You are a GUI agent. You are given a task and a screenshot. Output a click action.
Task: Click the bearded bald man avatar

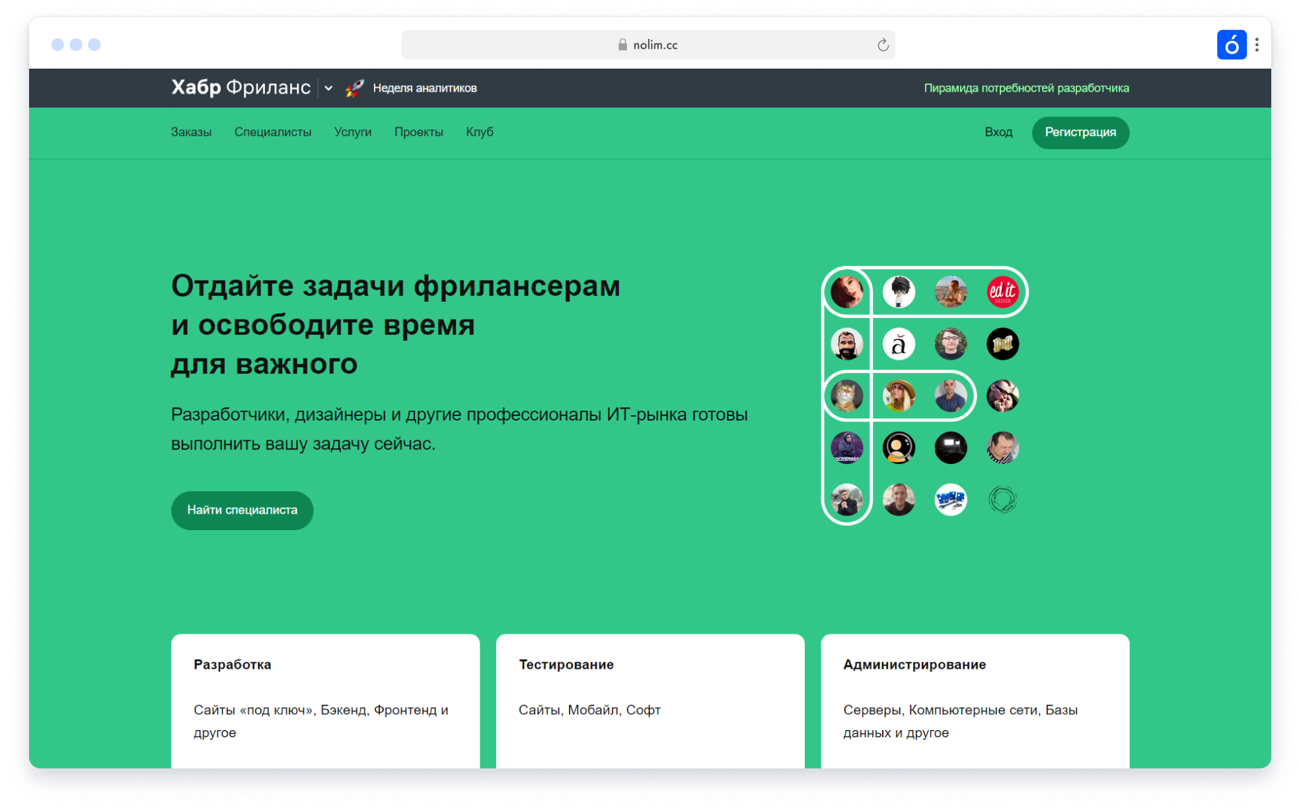pyautogui.click(x=846, y=344)
